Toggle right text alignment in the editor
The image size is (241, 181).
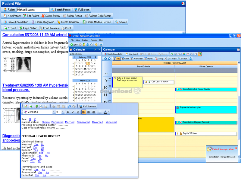pyautogui.click(x=93, y=112)
